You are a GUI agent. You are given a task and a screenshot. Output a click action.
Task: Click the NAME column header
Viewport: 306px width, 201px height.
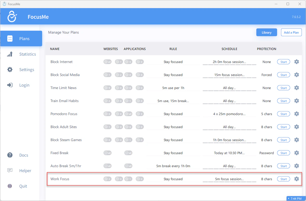point(55,49)
